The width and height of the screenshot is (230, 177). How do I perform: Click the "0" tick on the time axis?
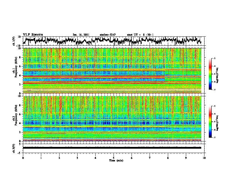[23, 158]
